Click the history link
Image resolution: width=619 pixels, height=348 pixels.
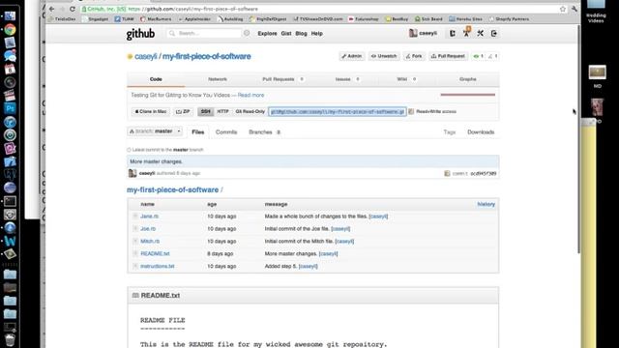click(x=486, y=204)
